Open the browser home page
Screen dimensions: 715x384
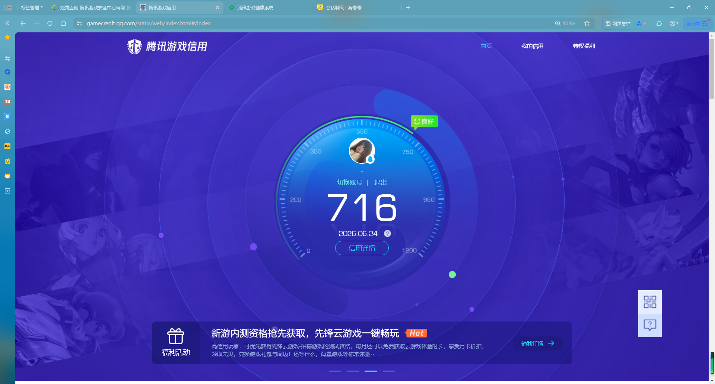click(x=63, y=23)
